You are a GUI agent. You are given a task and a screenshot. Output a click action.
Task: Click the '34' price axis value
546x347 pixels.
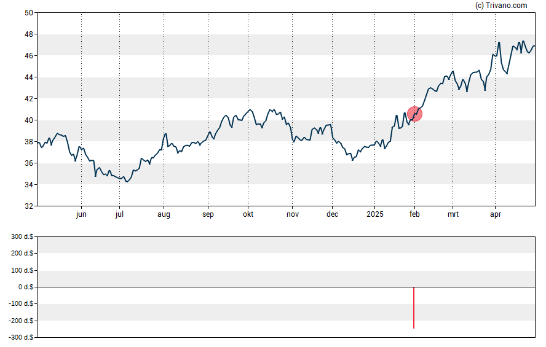coord(29,185)
